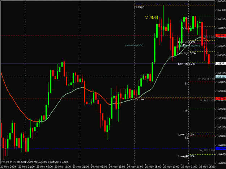Select the "yesterday(NY)" text label
Image resolution: width=226 pixels, height=169 pixels.
pyautogui.click(x=134, y=45)
